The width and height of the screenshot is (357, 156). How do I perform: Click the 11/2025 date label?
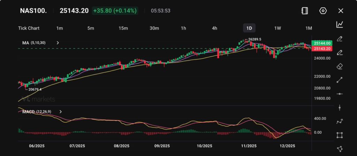pos(249,146)
